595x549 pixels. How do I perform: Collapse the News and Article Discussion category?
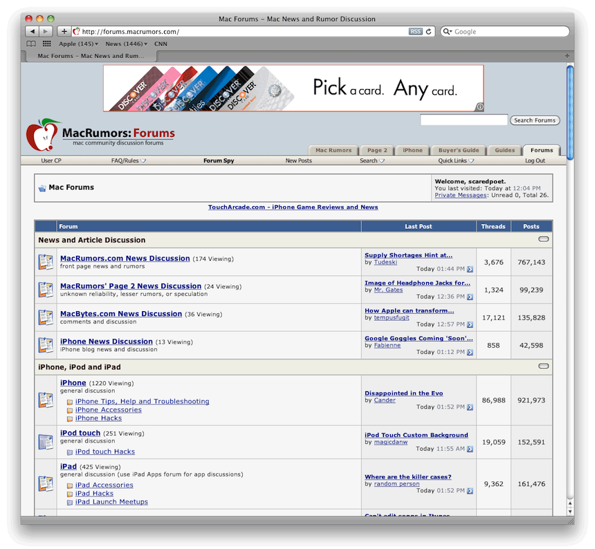pos(543,239)
